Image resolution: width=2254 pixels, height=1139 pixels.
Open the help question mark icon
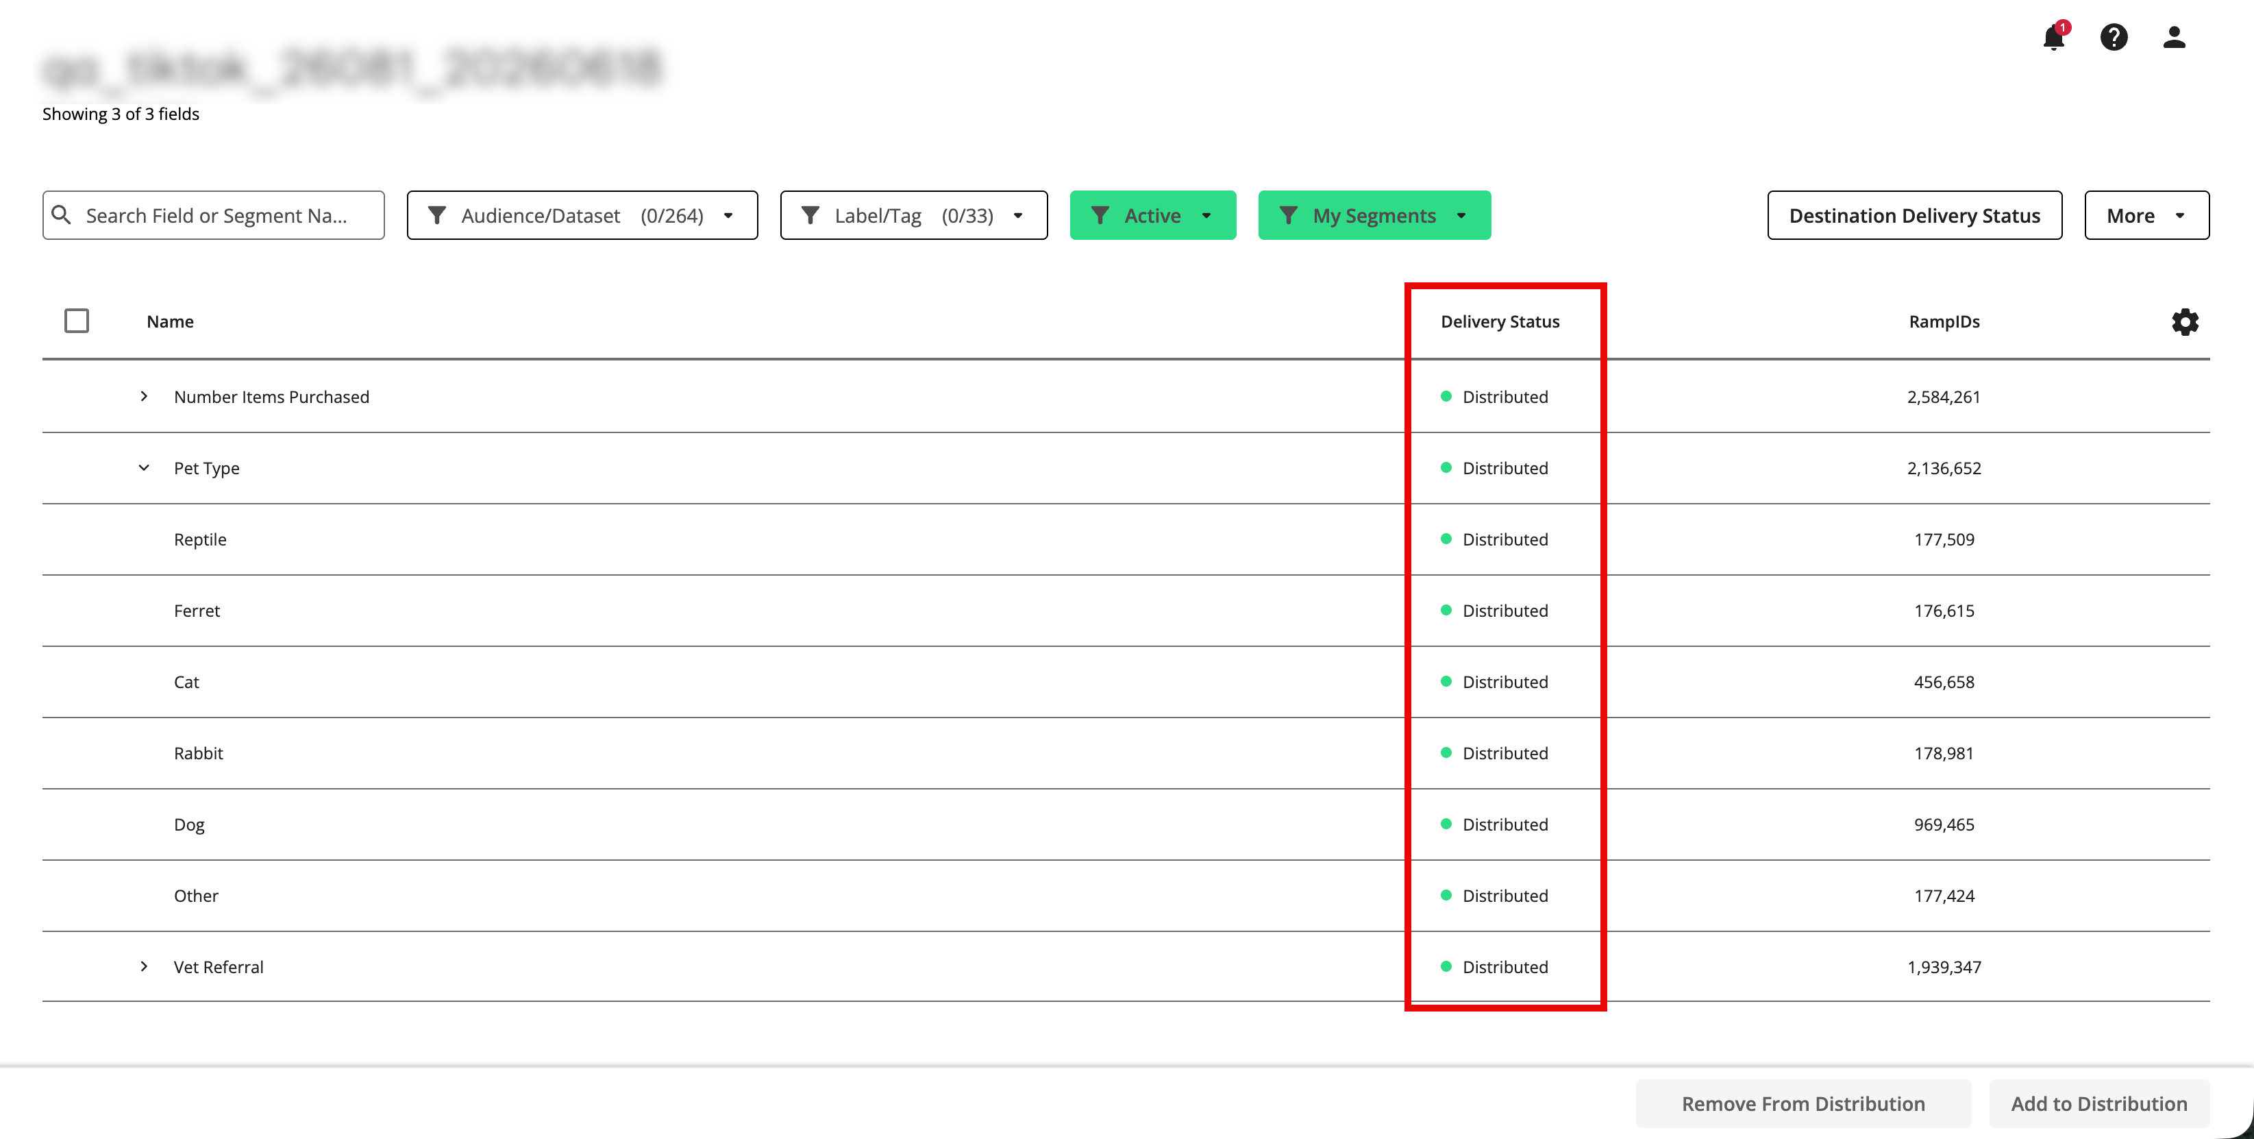coord(2114,37)
